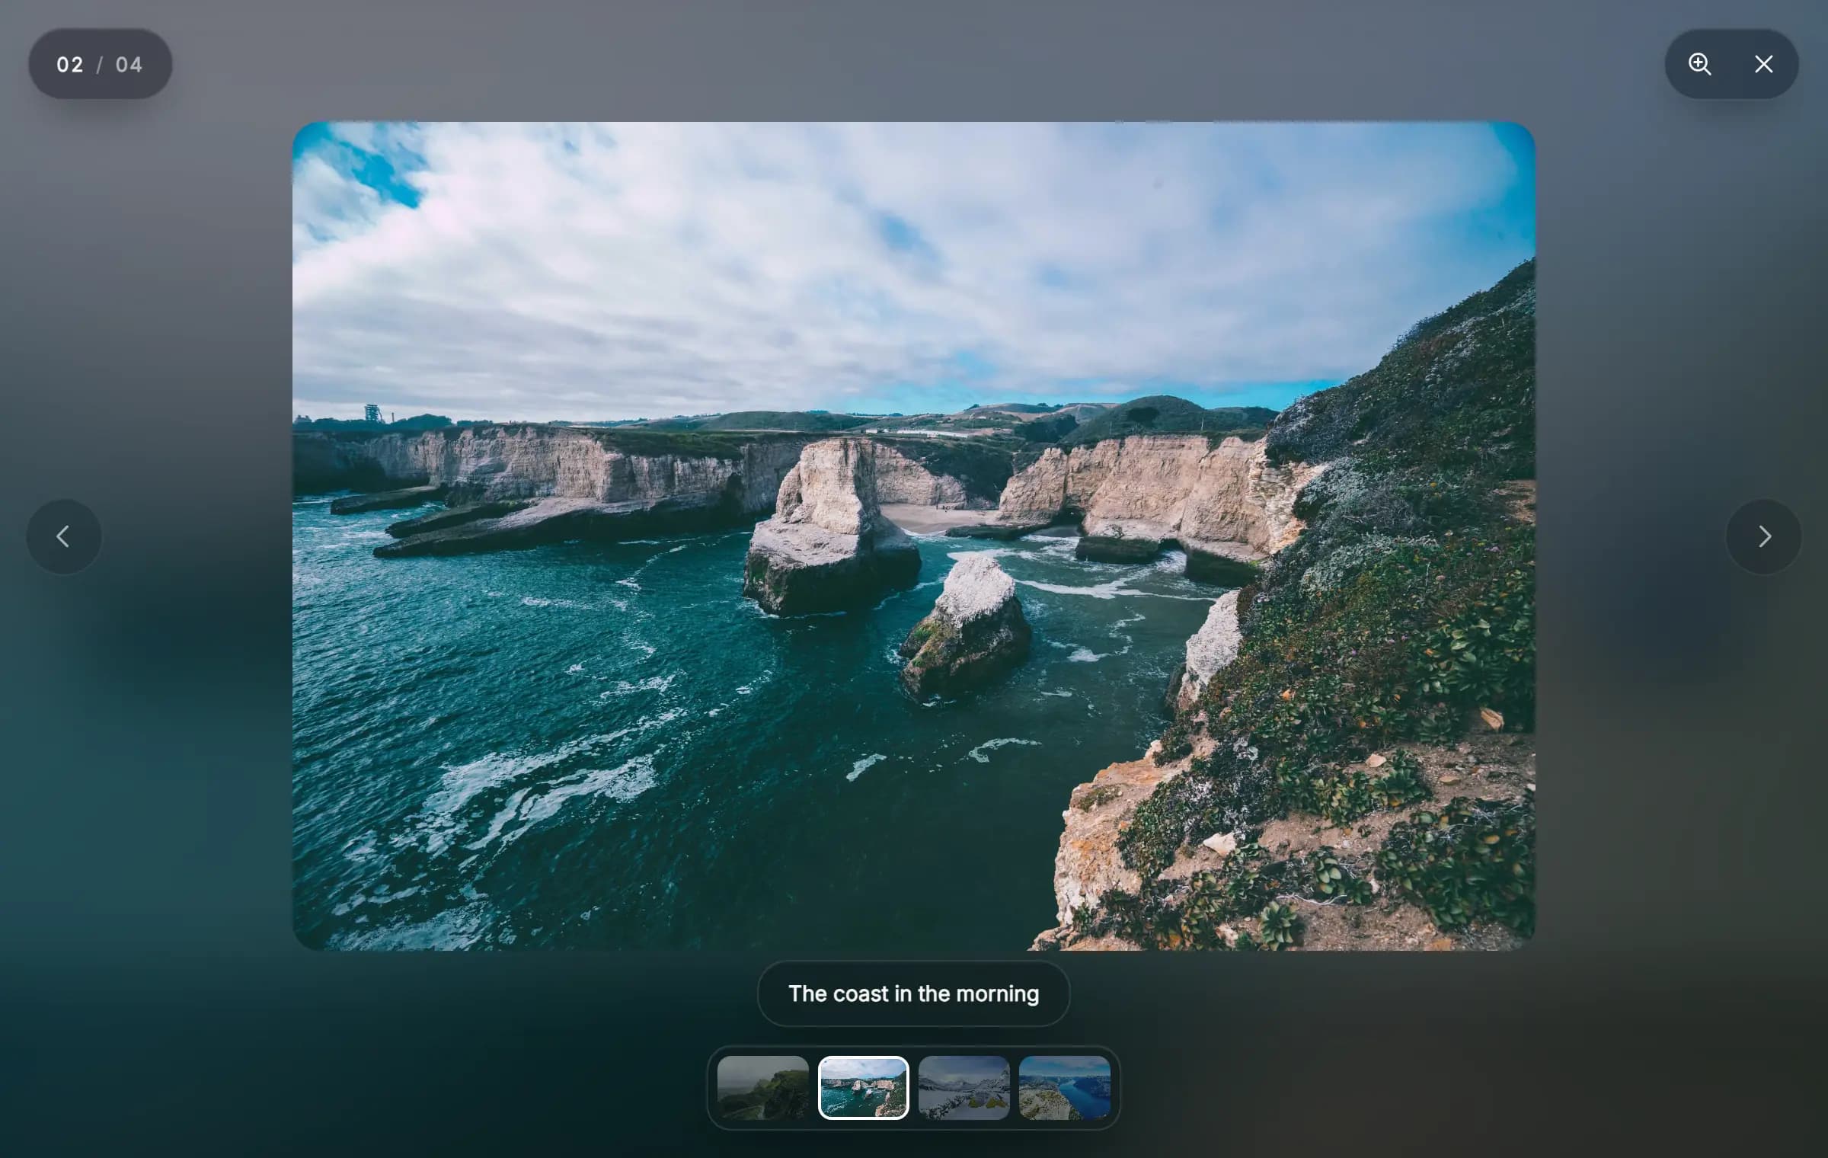Image resolution: width=1828 pixels, height=1158 pixels.
Task: Select the highlighted coast thumbnail
Action: click(x=864, y=1087)
